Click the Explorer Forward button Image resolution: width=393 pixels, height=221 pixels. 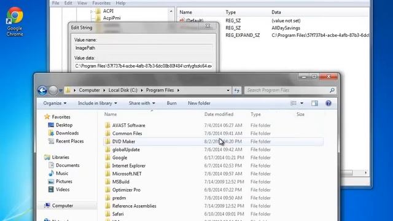(53, 90)
